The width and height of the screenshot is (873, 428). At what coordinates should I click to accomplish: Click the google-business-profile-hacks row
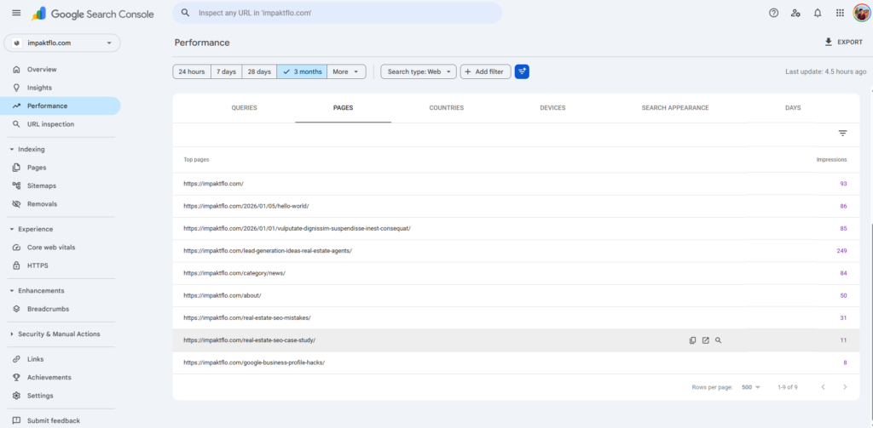(516, 362)
